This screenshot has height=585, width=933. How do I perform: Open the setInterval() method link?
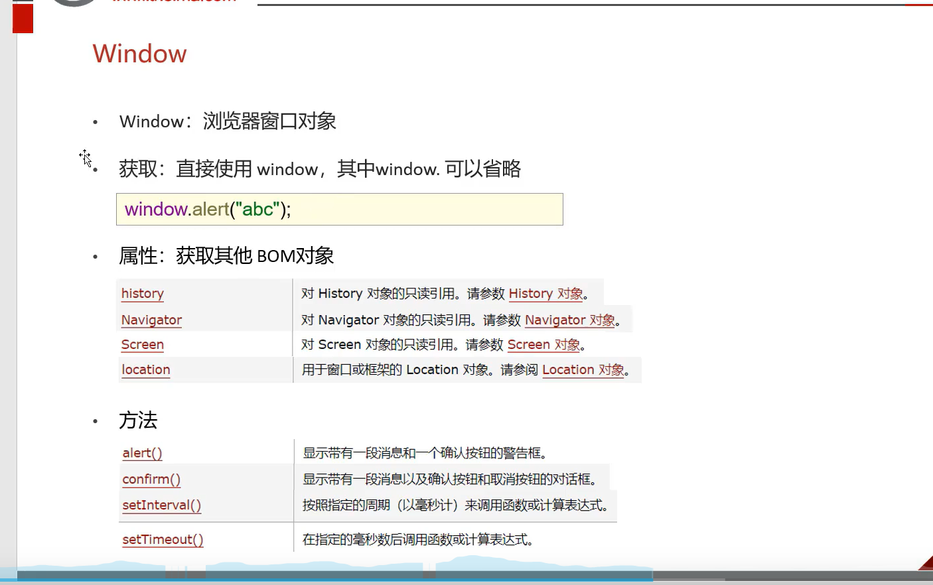(x=161, y=505)
